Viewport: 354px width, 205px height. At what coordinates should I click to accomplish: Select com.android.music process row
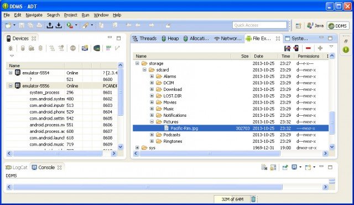click(x=61, y=144)
